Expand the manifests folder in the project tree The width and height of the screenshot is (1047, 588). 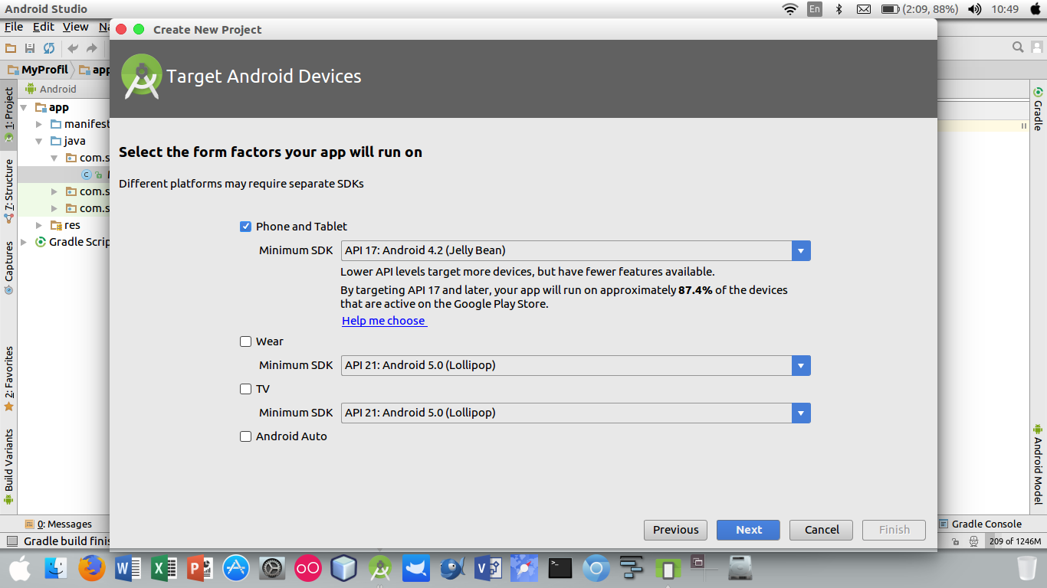point(38,123)
